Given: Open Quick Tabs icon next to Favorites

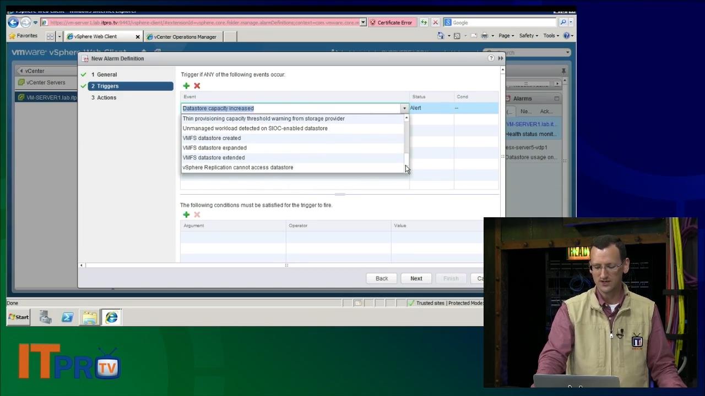Looking at the screenshot, I should tap(50, 36).
